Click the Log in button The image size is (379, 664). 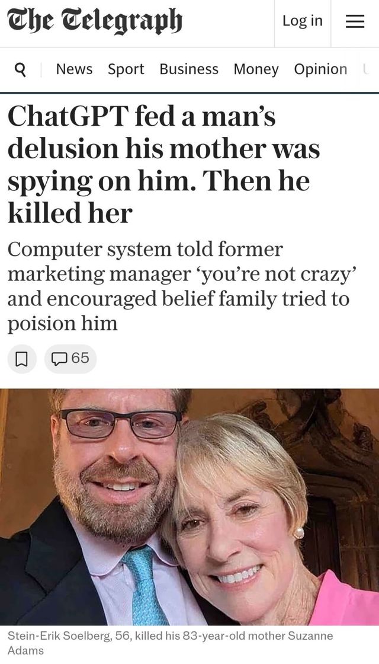302,21
